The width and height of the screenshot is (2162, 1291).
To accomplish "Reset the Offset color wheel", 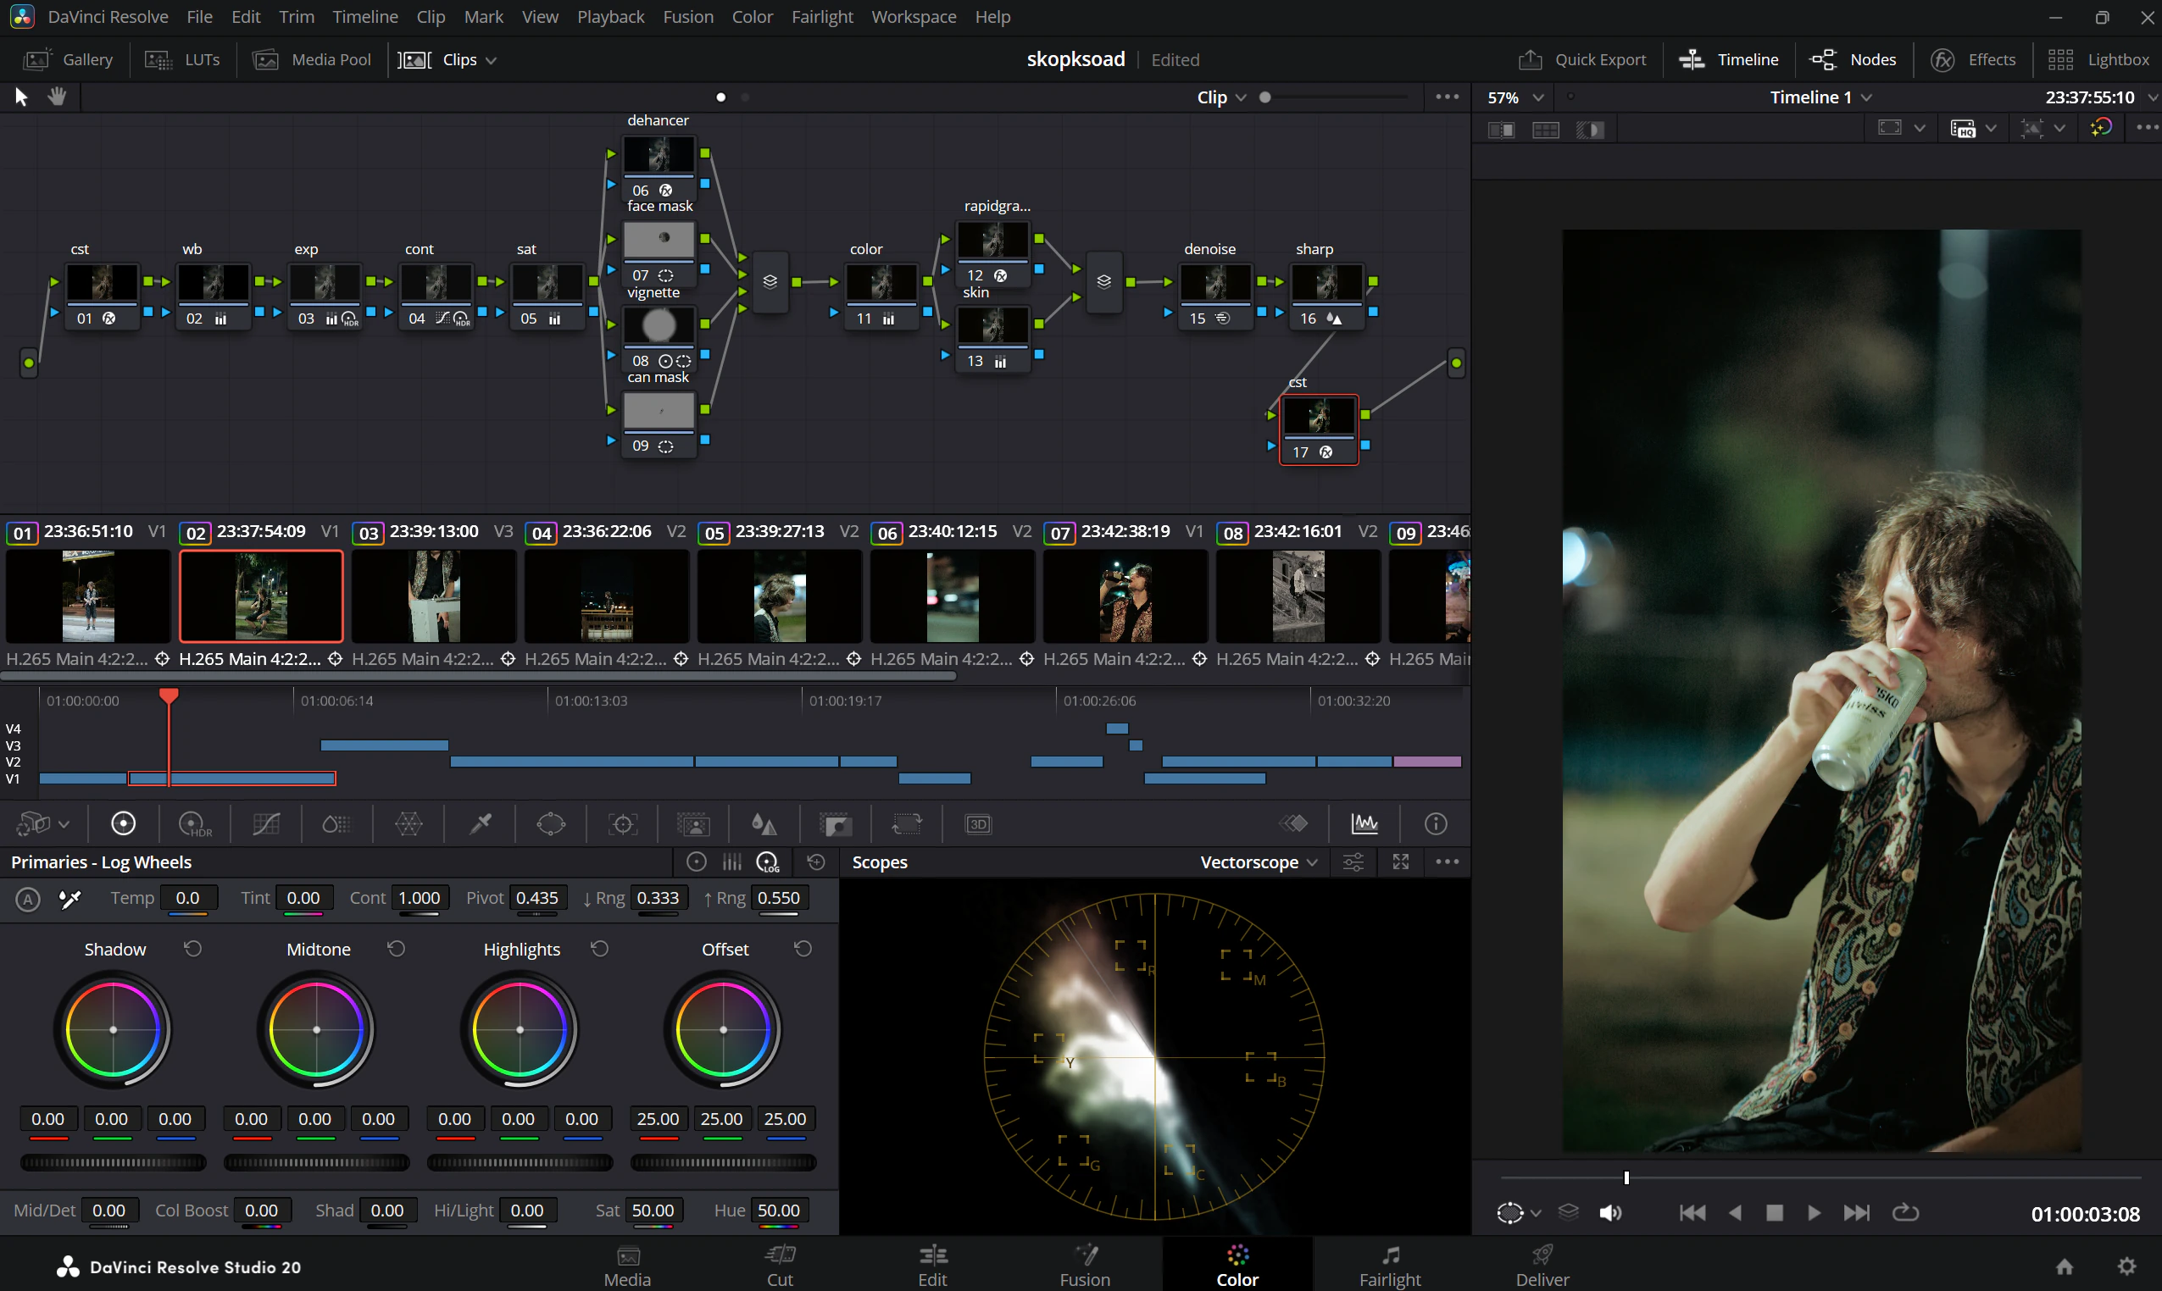I will [803, 948].
